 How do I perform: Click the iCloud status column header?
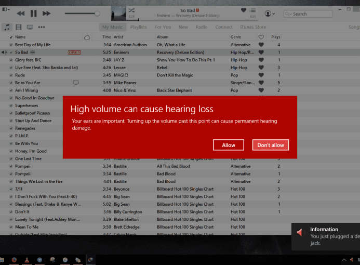pos(87,37)
